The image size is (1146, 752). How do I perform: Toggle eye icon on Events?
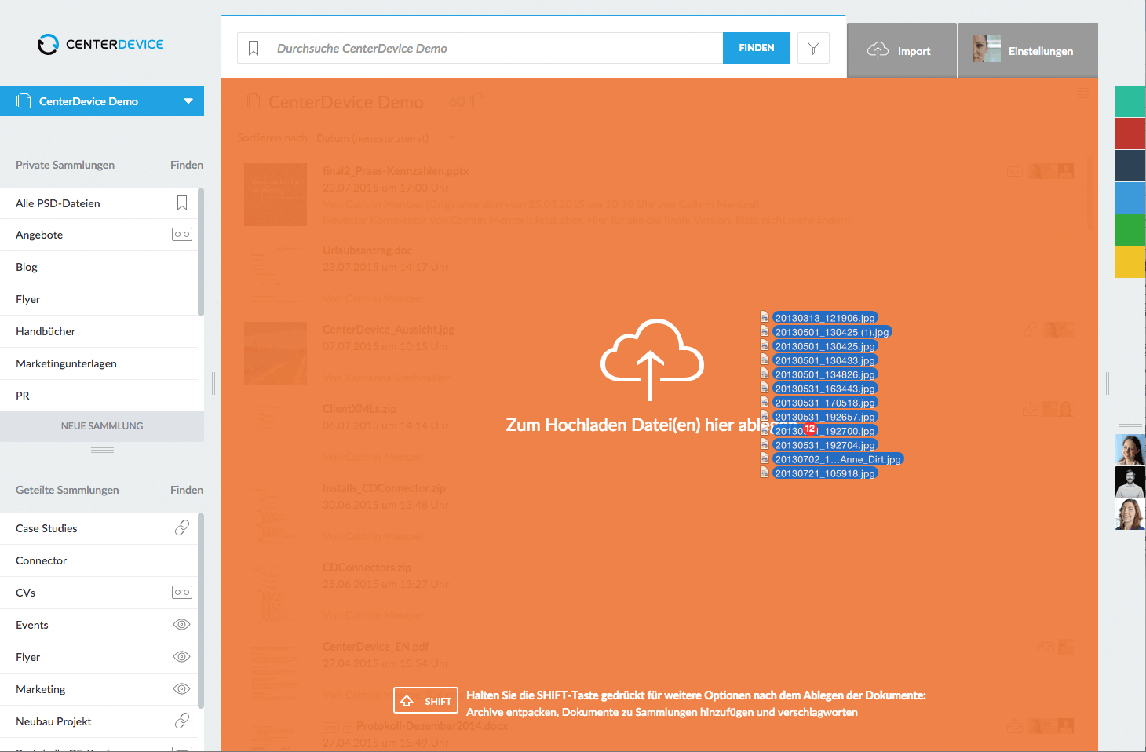coord(182,625)
